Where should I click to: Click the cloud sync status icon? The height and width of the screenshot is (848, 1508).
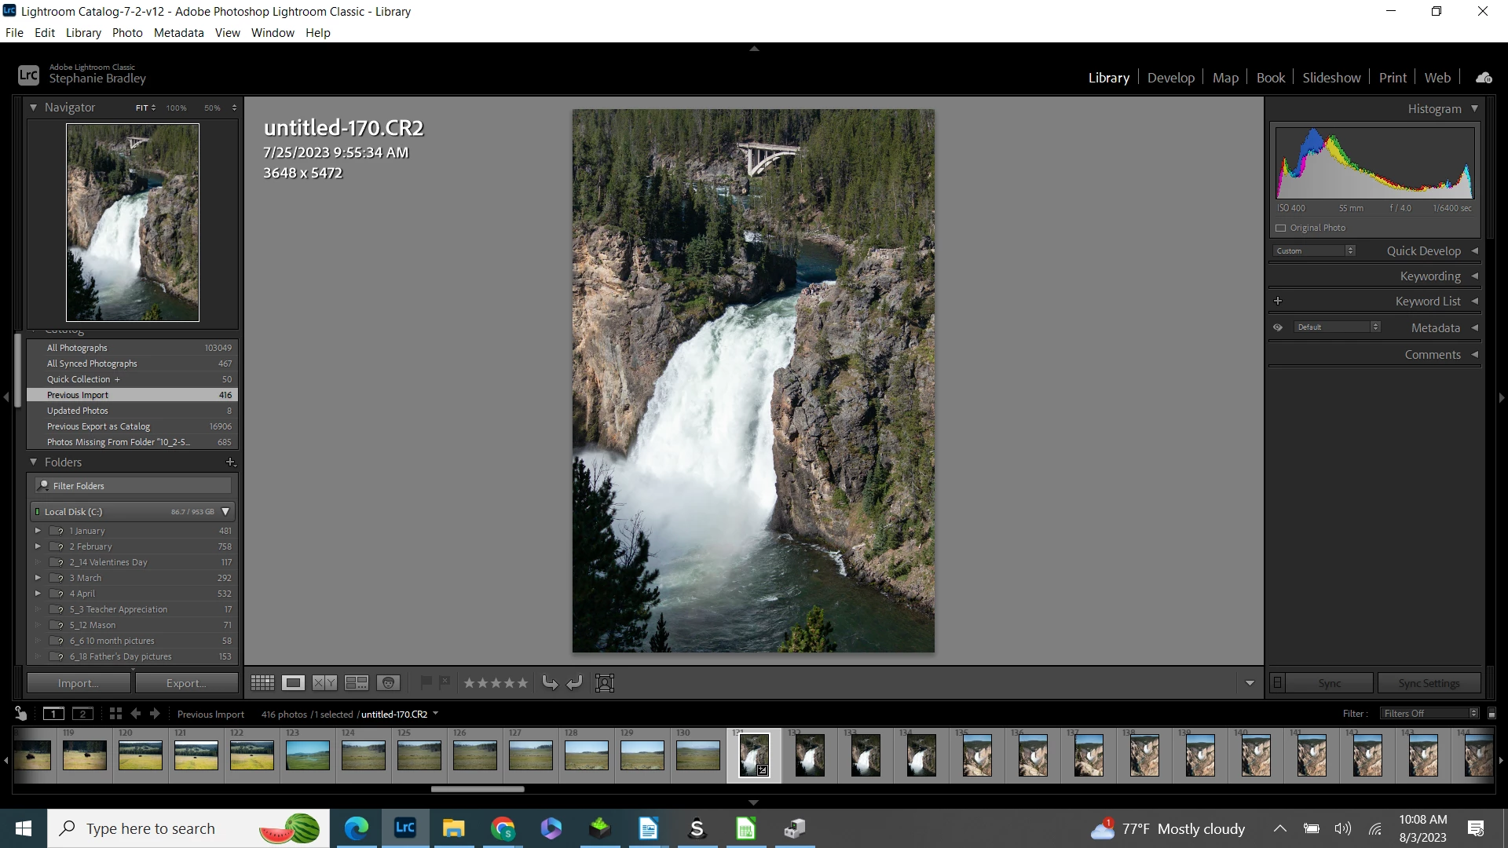[x=1484, y=78]
